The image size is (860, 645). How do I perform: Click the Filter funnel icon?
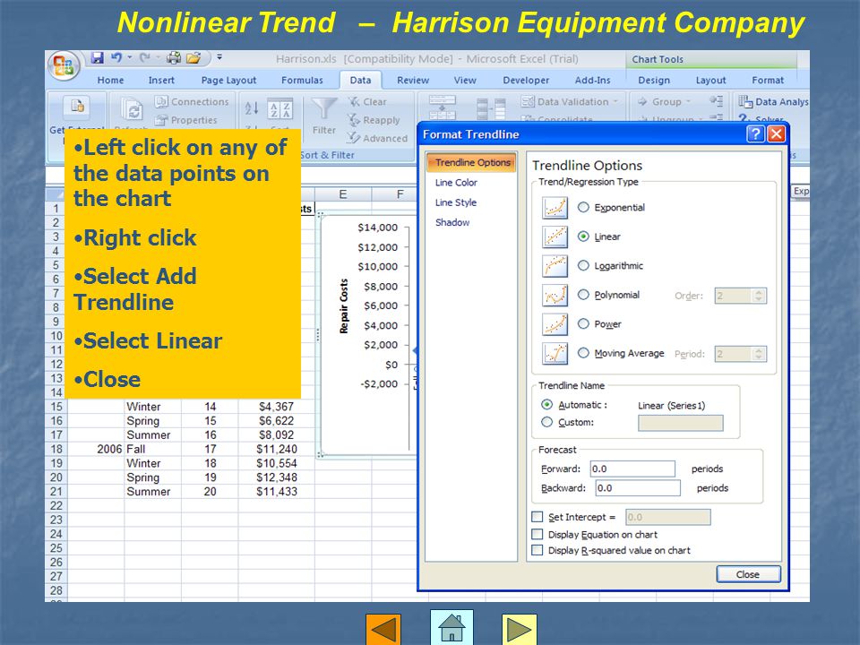coord(324,108)
